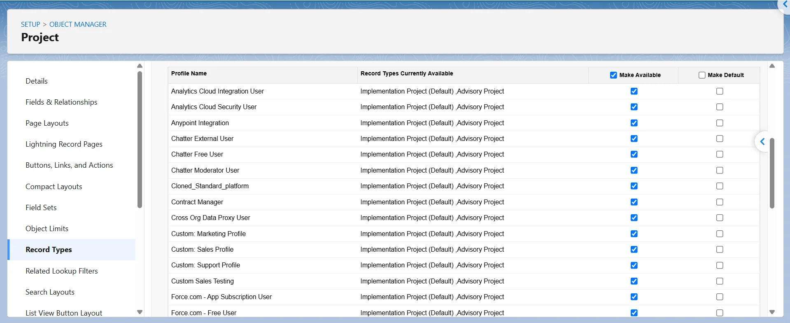Click the Force.com - Free User profile name
790x323 pixels.
[204, 313]
